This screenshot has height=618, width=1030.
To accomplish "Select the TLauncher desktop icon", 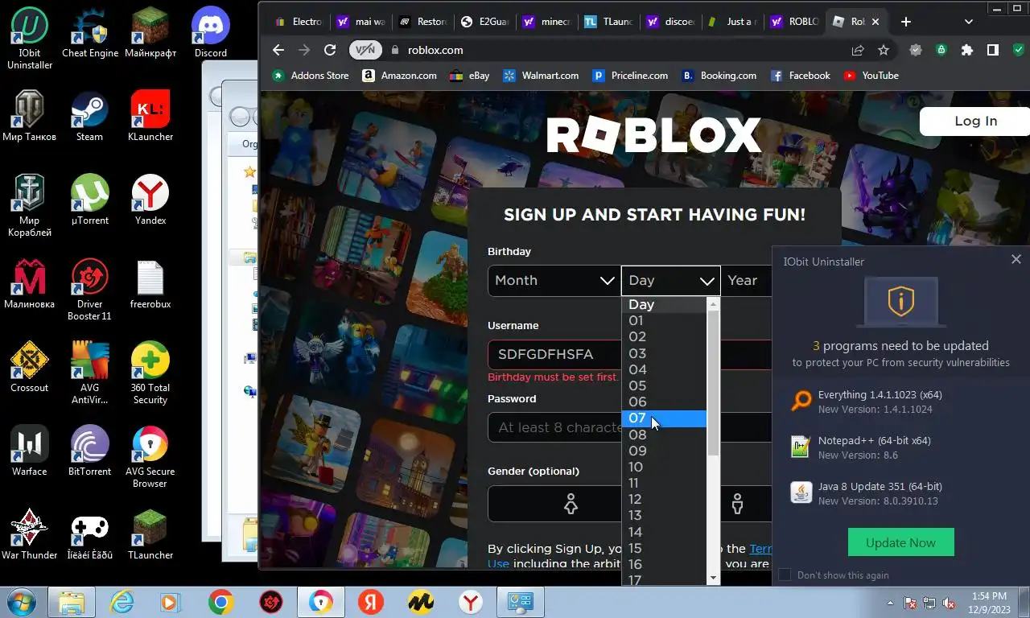I will pos(150,535).
